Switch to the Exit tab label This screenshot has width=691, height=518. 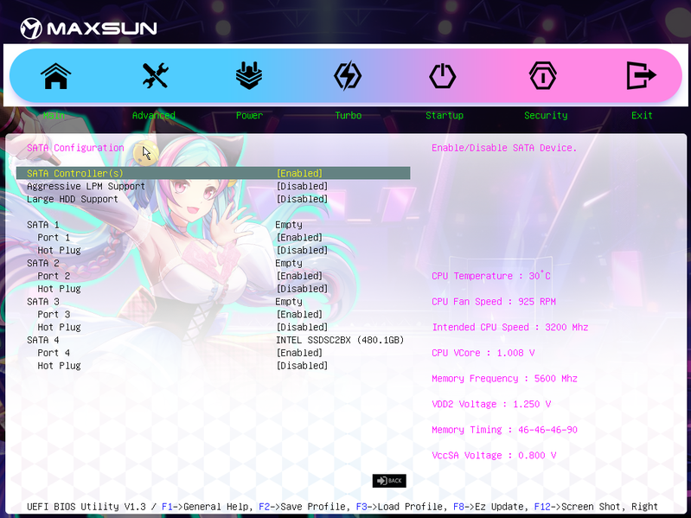coord(642,115)
